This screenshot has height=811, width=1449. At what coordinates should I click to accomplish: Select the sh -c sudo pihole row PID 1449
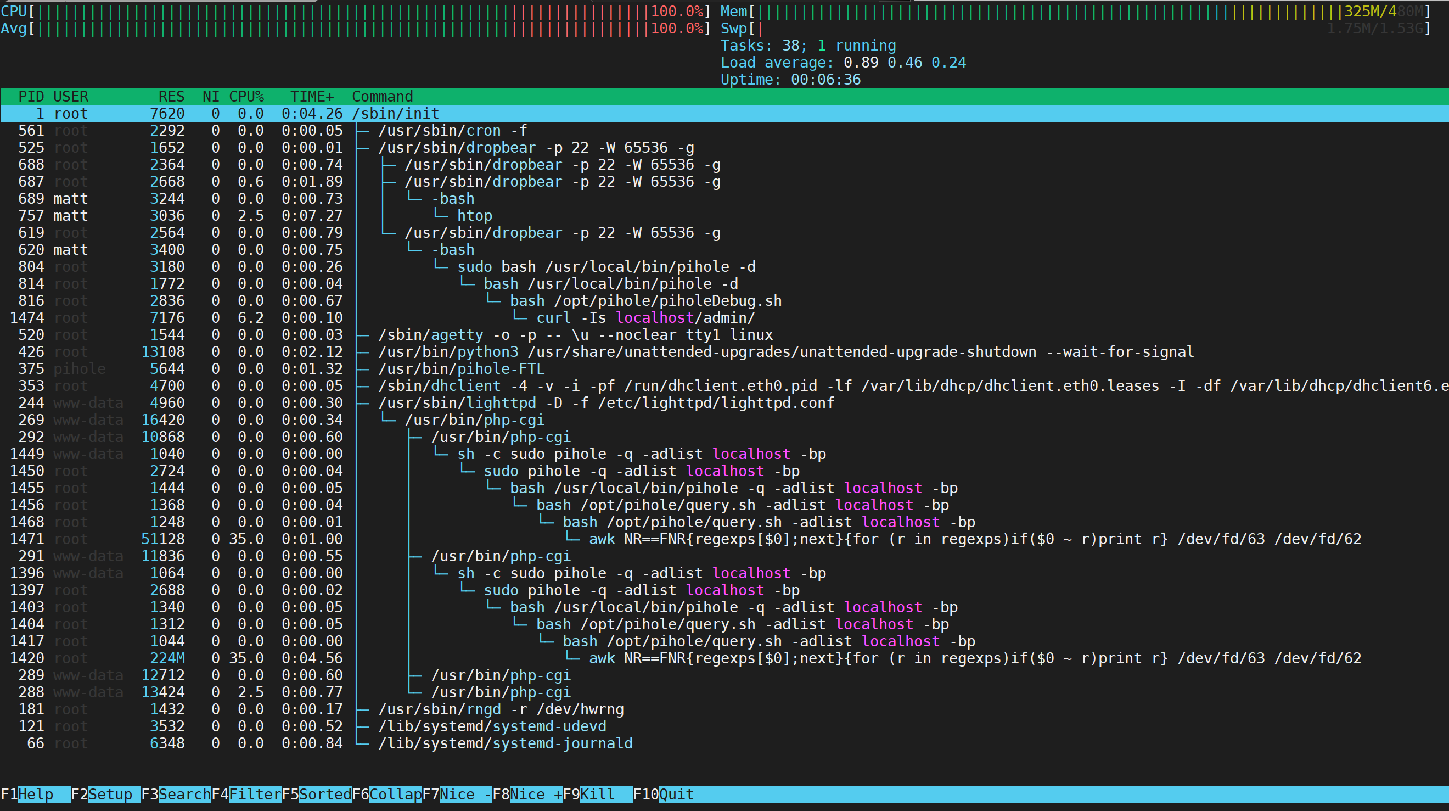(x=724, y=454)
